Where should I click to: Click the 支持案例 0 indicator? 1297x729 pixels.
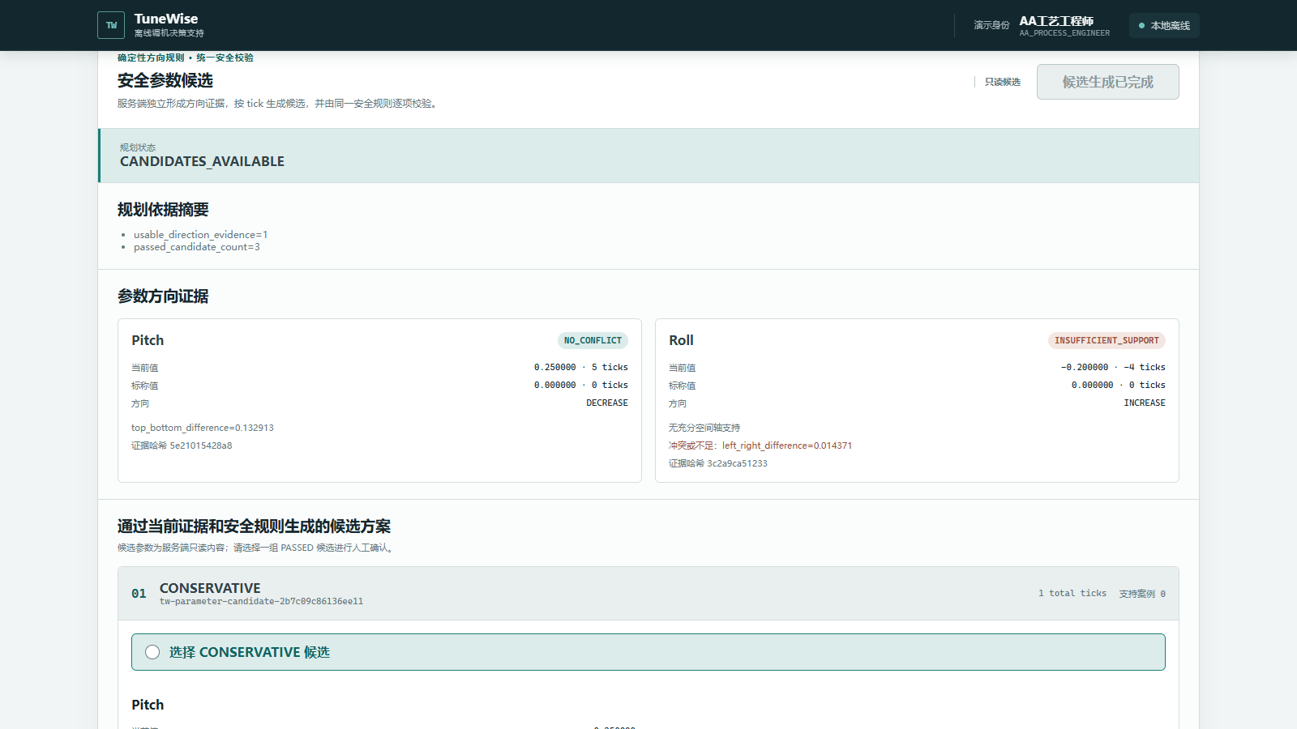[x=1142, y=594]
